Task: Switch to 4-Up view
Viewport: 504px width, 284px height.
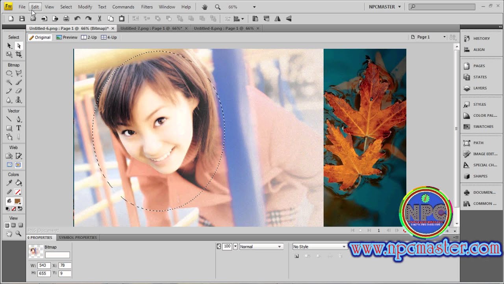Action: (109, 37)
